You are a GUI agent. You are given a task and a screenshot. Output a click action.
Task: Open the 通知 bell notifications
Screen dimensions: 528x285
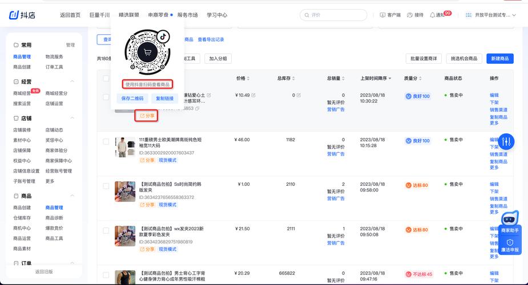coord(432,15)
